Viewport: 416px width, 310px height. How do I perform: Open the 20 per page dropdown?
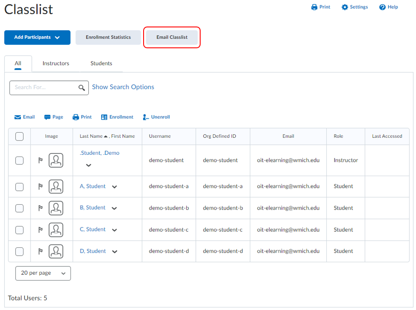pos(43,273)
